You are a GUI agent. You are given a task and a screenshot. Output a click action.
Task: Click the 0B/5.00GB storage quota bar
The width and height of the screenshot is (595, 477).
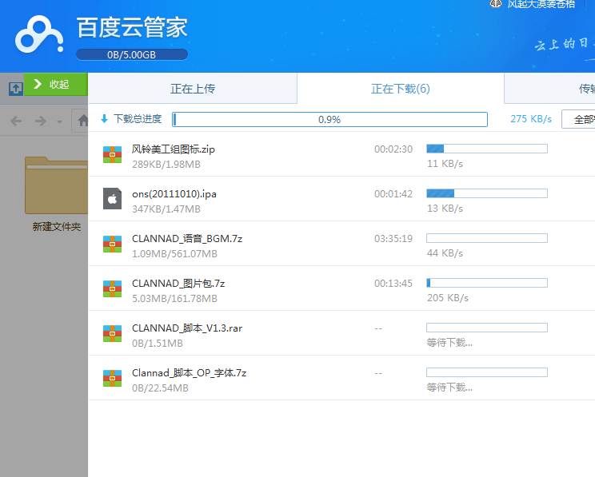click(132, 54)
